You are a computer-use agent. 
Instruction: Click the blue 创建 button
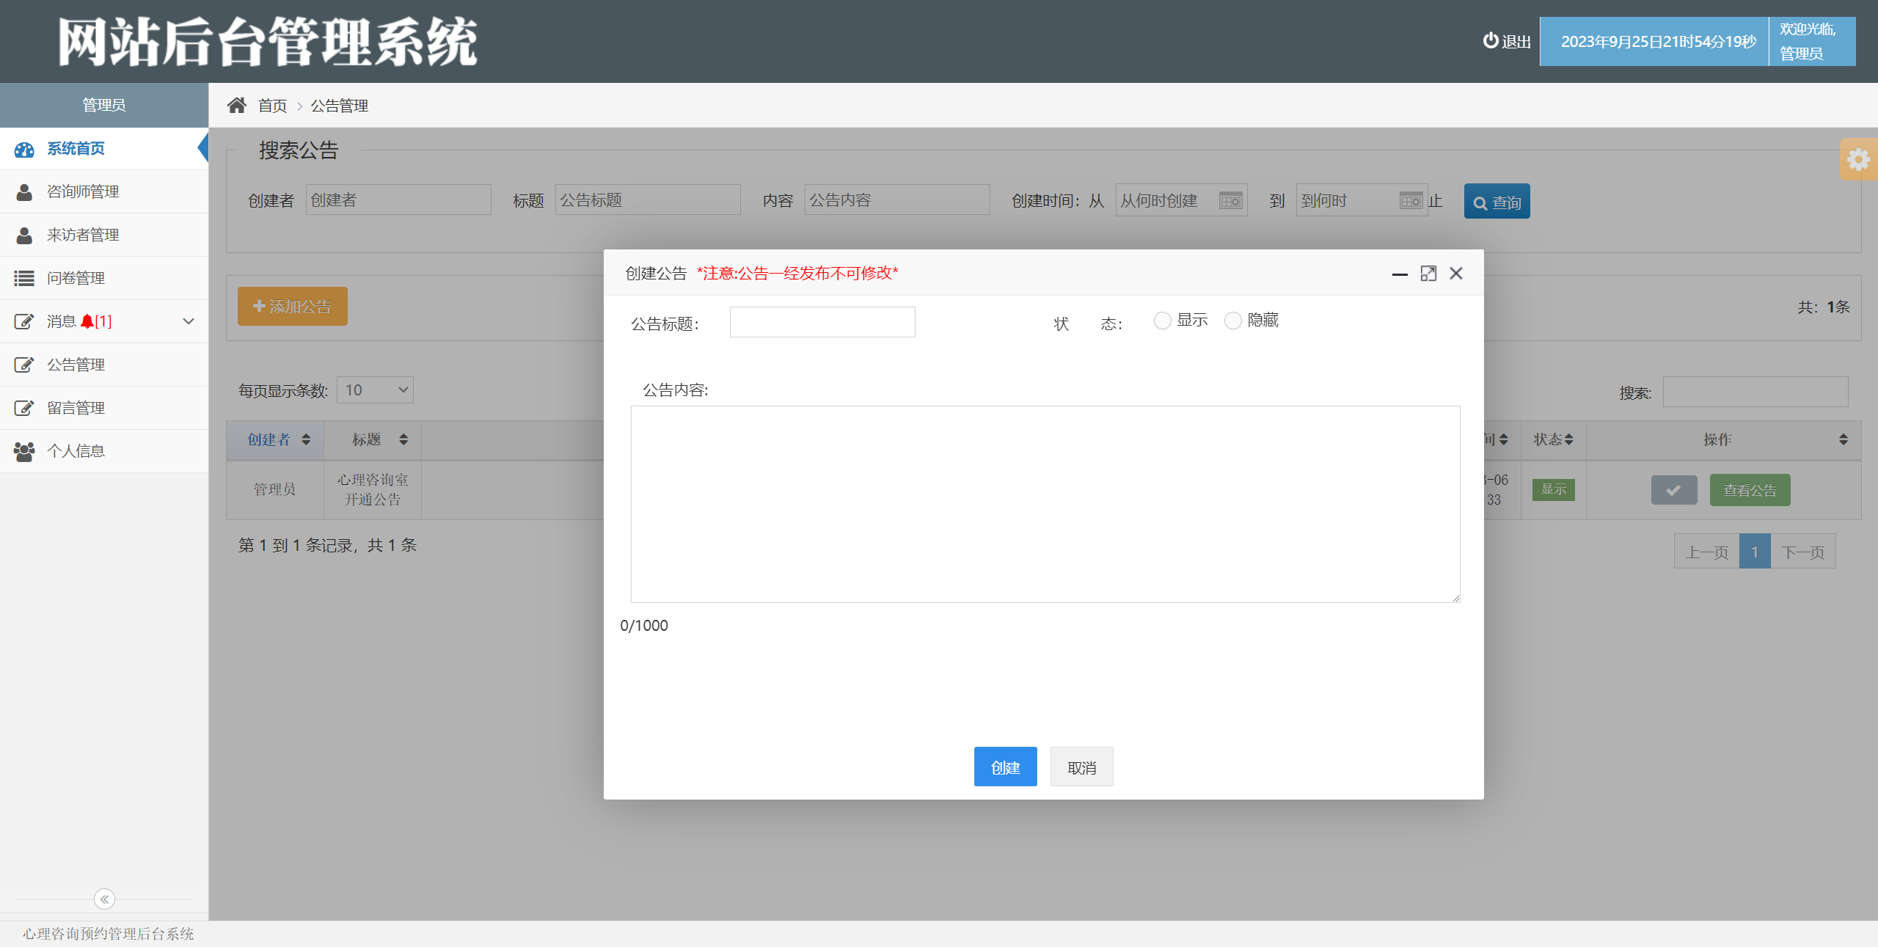tap(1005, 767)
